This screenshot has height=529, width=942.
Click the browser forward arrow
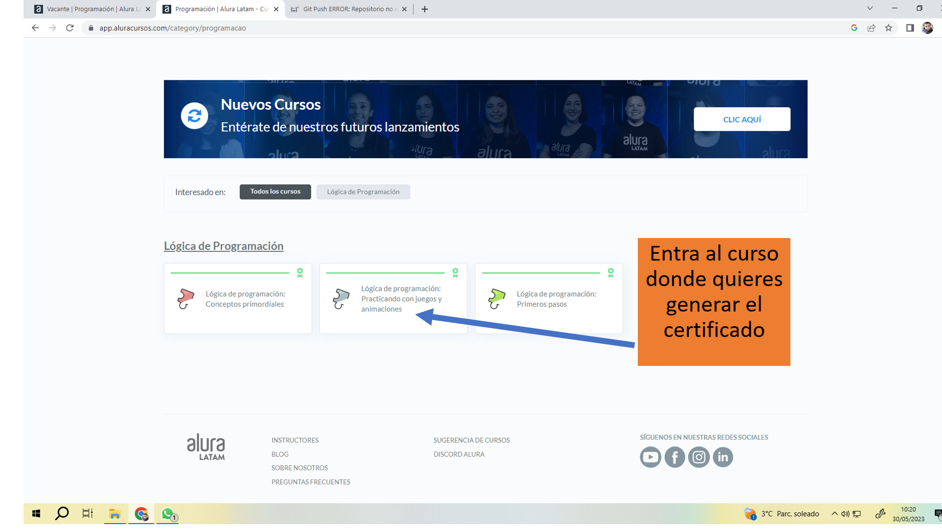[x=52, y=28]
